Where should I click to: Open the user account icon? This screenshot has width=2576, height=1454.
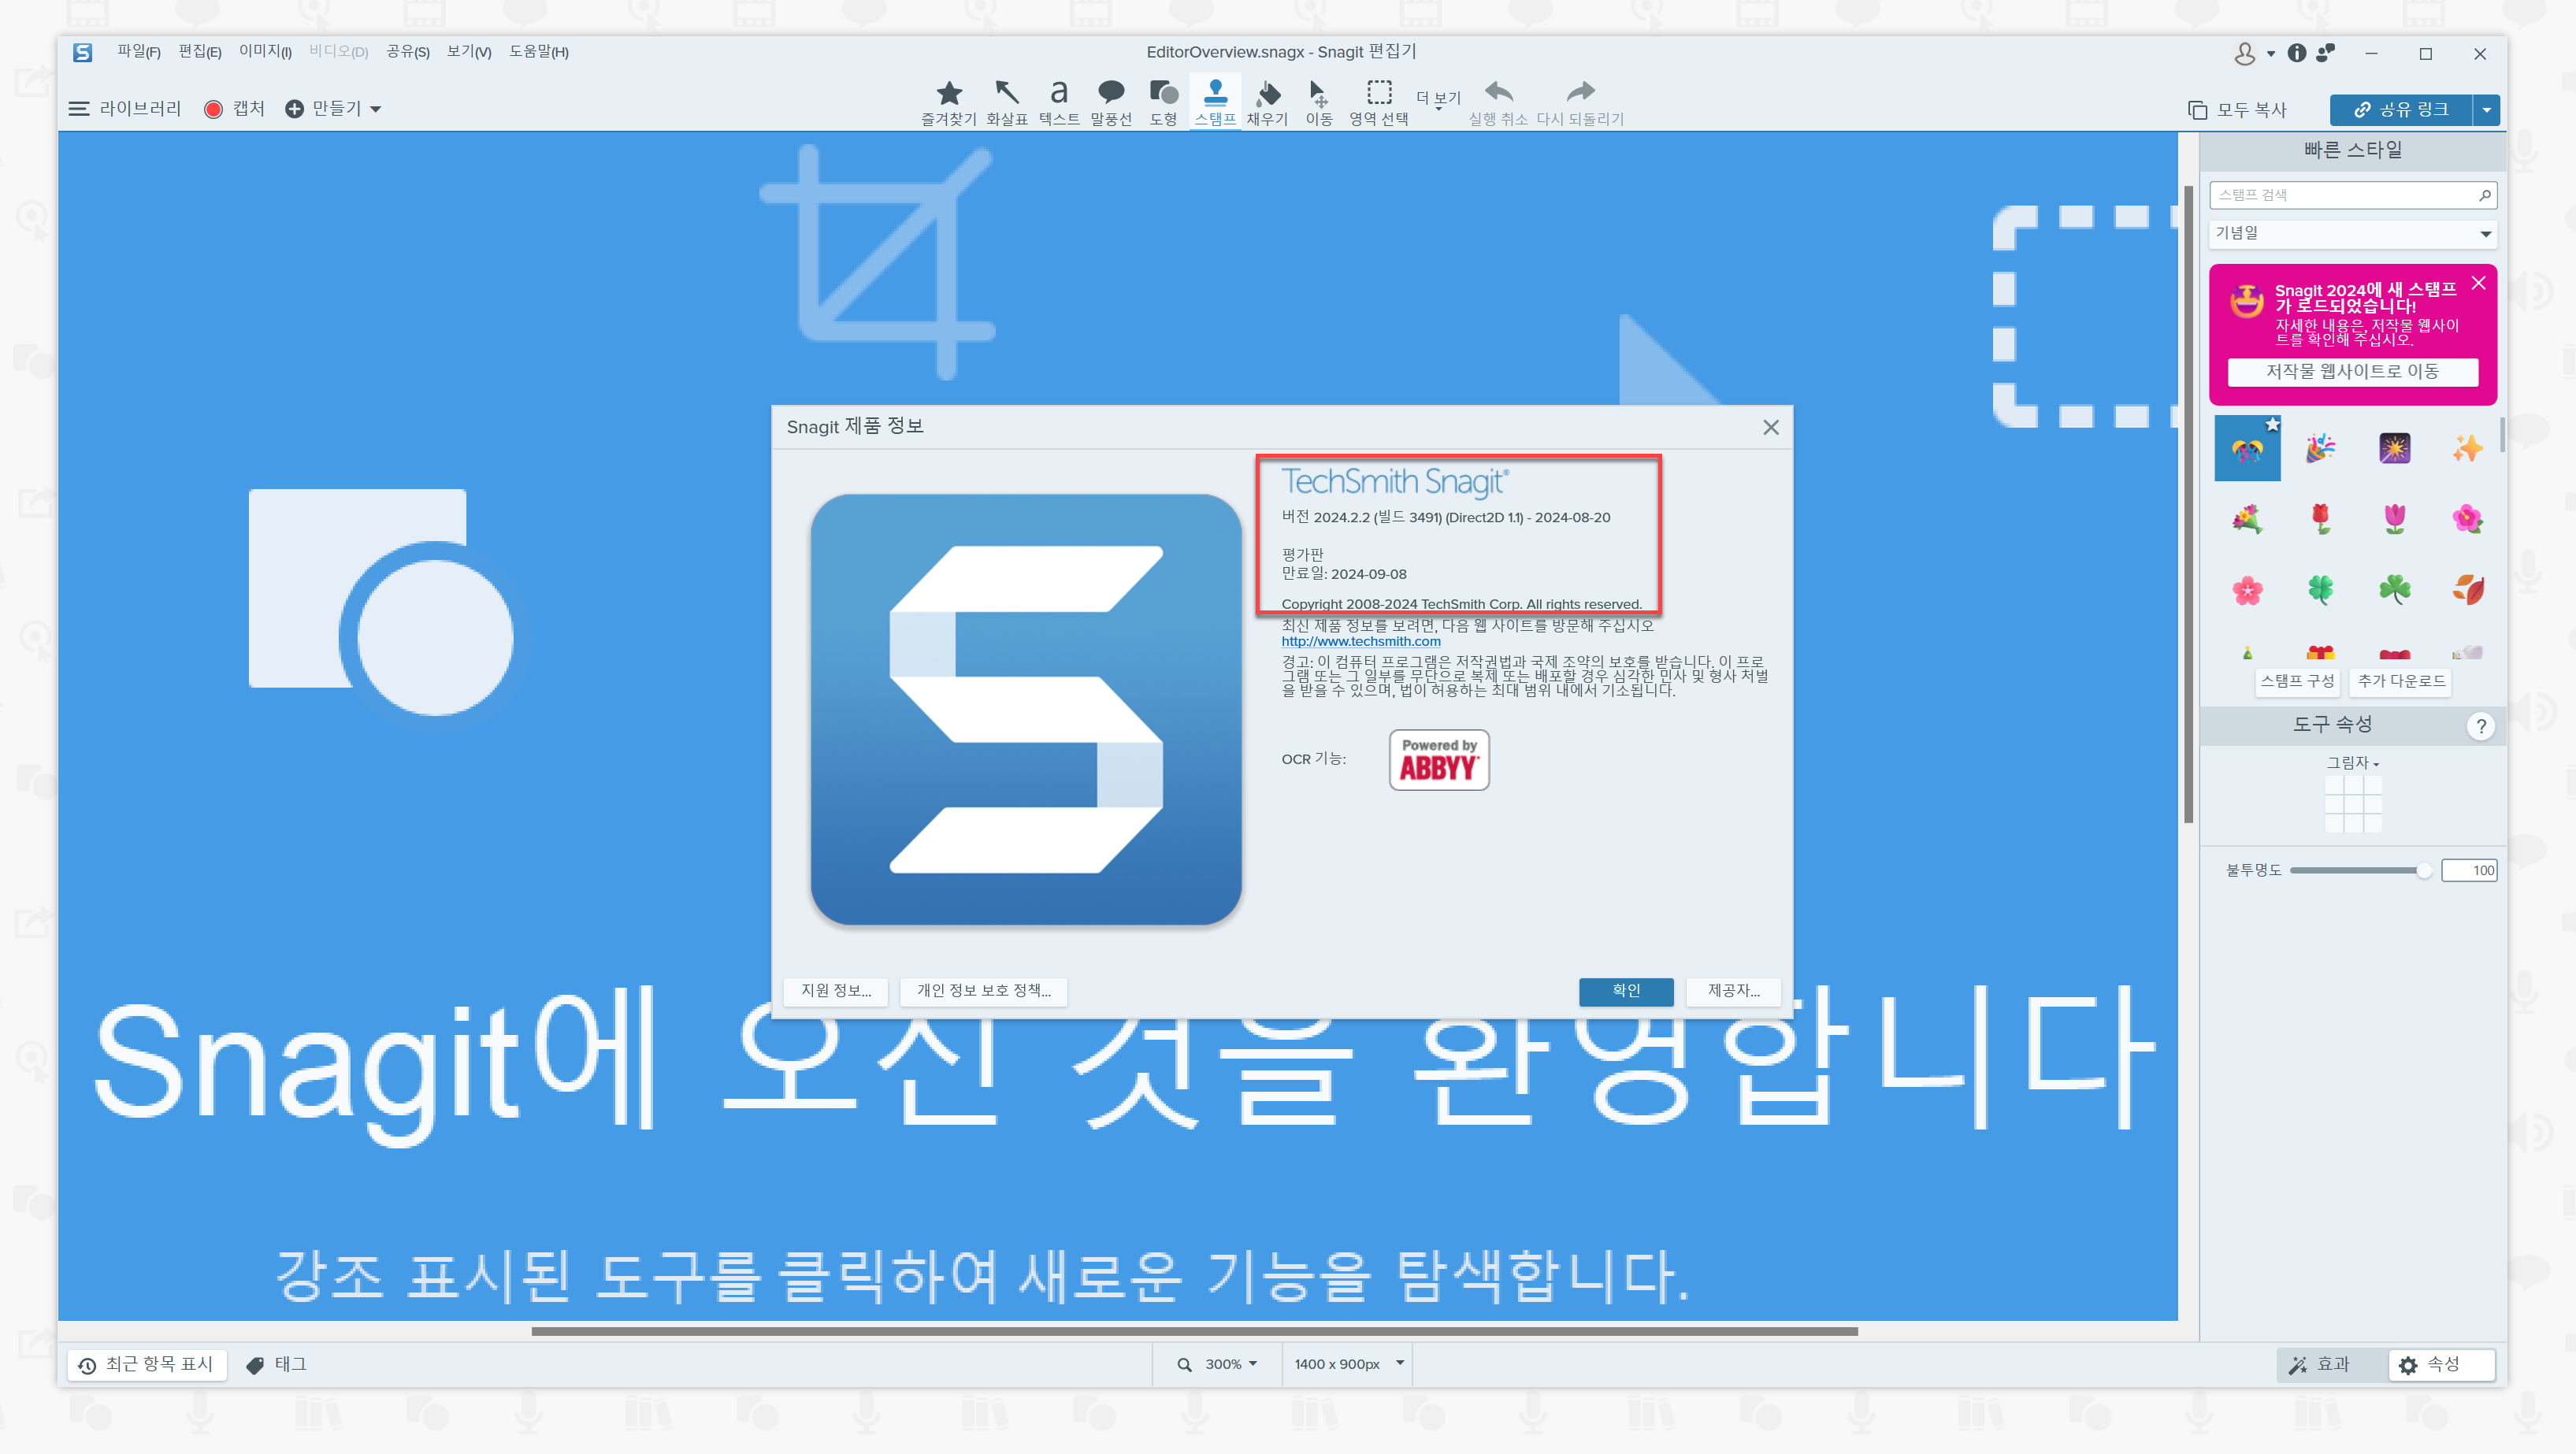[x=2244, y=53]
